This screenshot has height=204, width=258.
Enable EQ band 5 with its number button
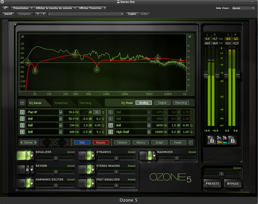pyautogui.click(x=110, y=112)
